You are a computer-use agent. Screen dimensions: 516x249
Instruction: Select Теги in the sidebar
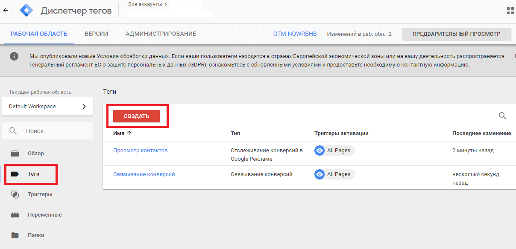34,174
